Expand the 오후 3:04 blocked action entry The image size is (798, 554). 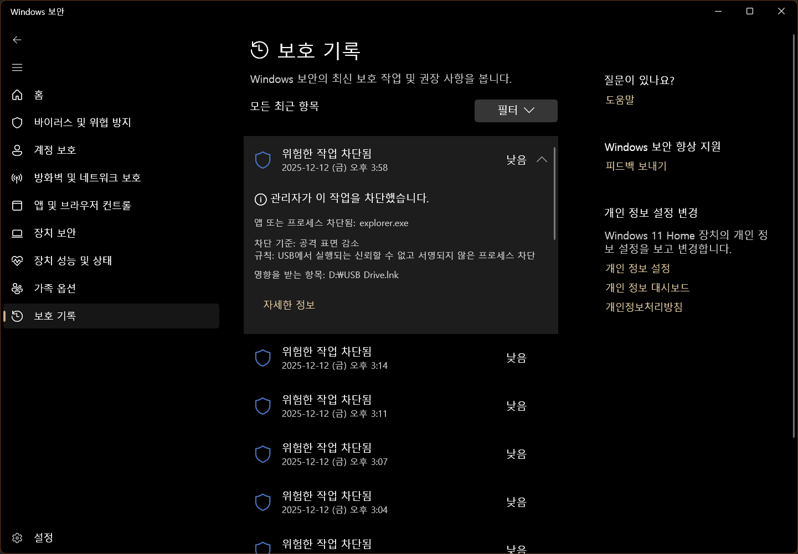click(401, 503)
